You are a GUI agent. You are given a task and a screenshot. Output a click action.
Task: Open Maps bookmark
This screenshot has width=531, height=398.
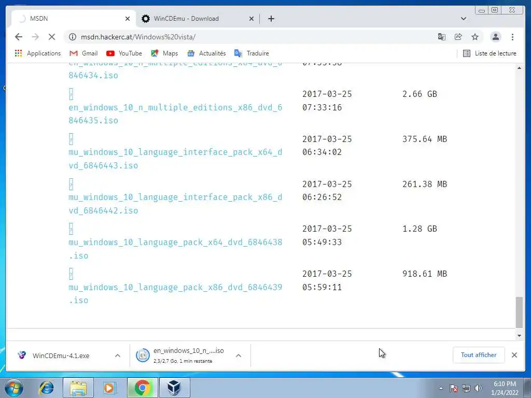pyautogui.click(x=164, y=53)
